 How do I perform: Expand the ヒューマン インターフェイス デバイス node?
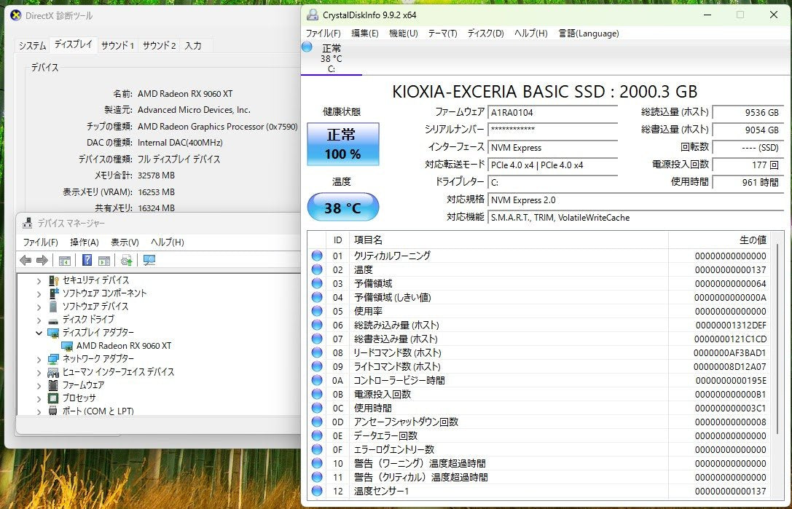pos(39,373)
